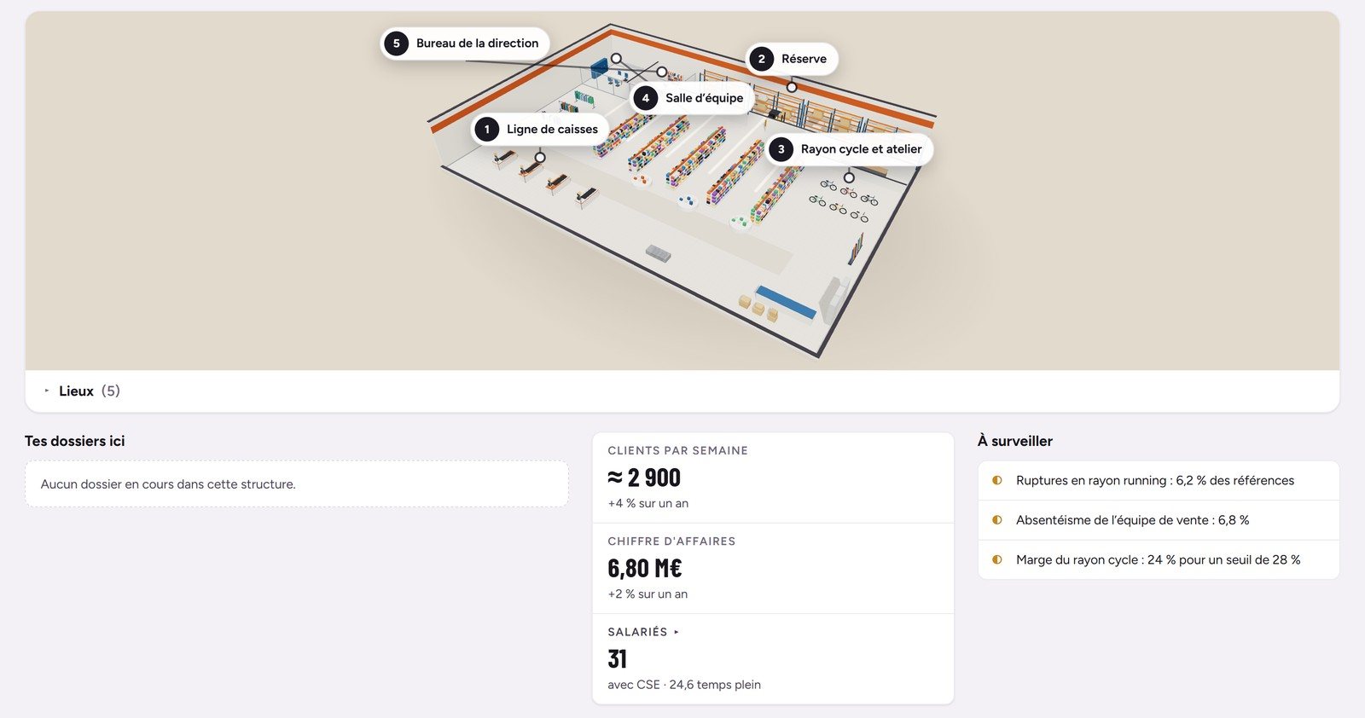Expand the Salariés details arrow
Image resolution: width=1365 pixels, height=718 pixels.
(x=677, y=632)
